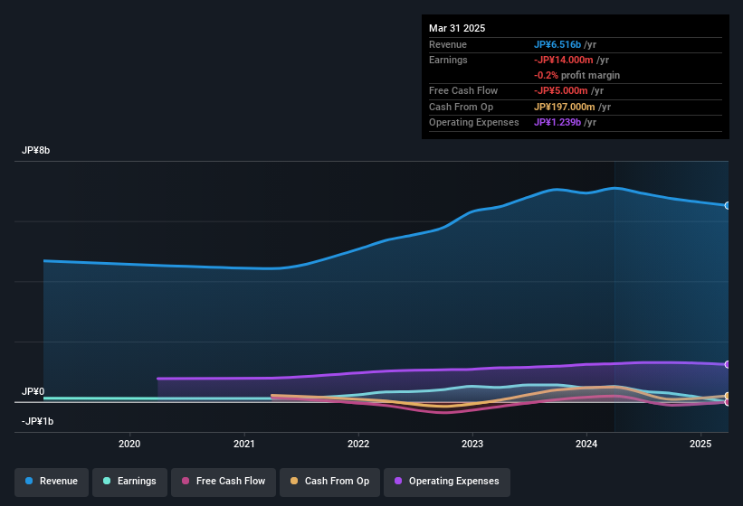Toggle the Revenue legend button
The height and width of the screenshot is (506, 743).
tap(52, 482)
